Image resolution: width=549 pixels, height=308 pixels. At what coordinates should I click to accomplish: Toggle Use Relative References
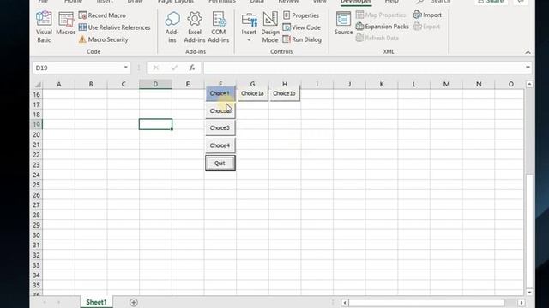pos(114,27)
